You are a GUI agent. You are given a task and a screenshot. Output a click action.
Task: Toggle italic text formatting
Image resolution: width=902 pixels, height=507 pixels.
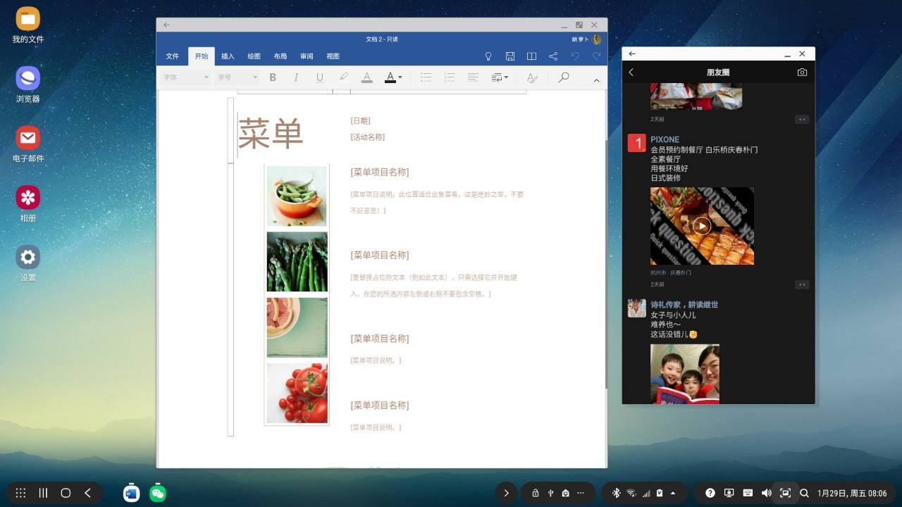coord(296,77)
